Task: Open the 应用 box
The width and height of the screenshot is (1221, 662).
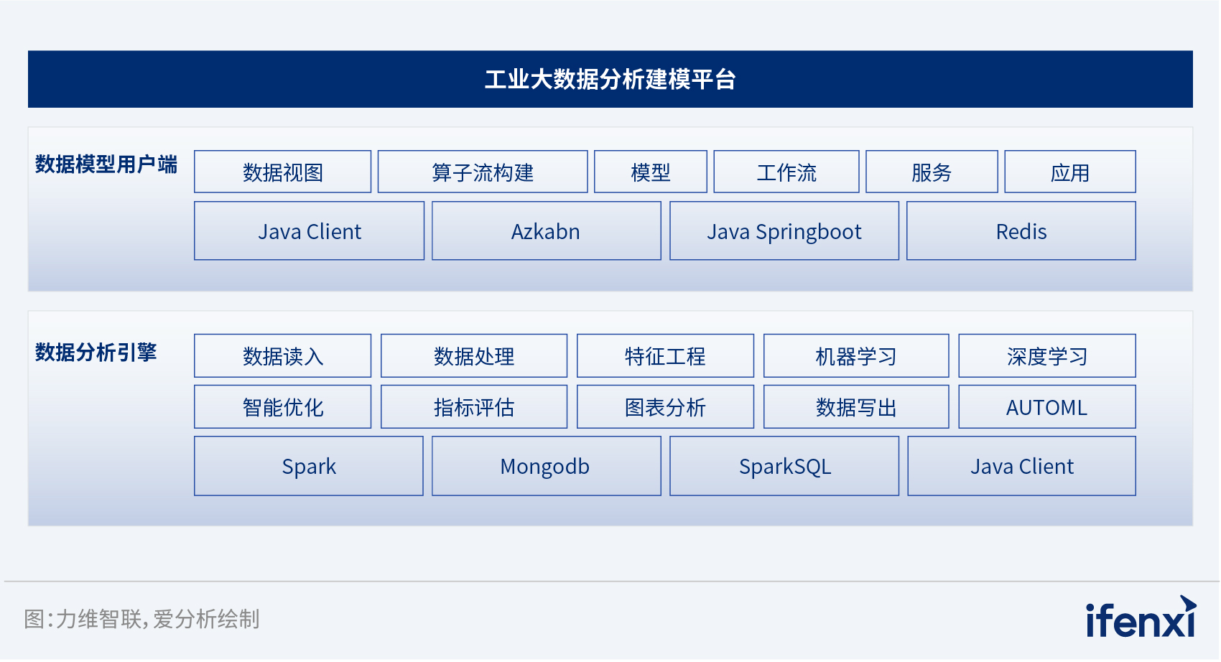Action: tap(1069, 172)
